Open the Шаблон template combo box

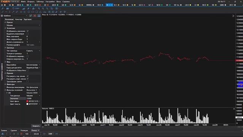point(20,16)
